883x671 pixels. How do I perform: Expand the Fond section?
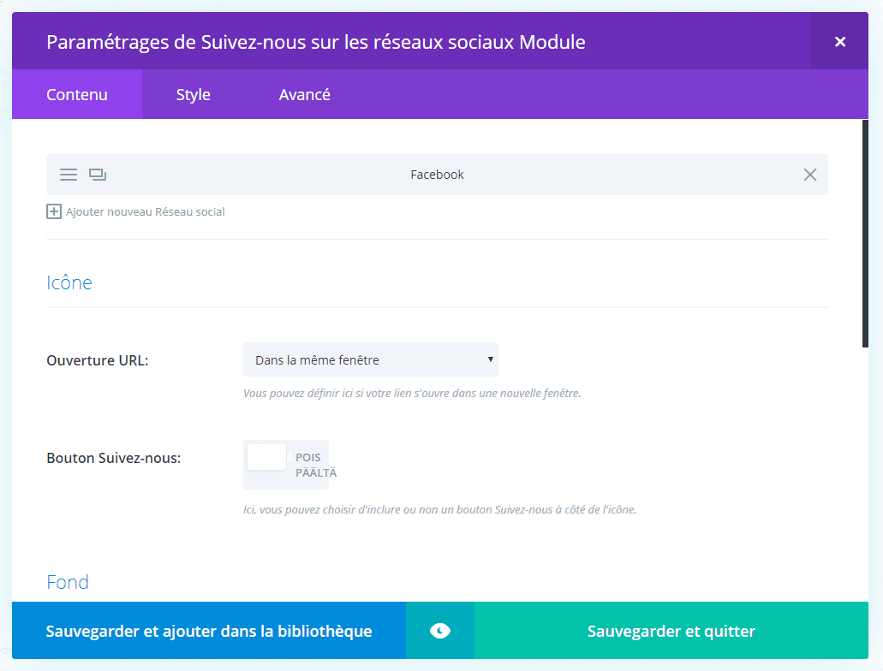pyautogui.click(x=67, y=581)
